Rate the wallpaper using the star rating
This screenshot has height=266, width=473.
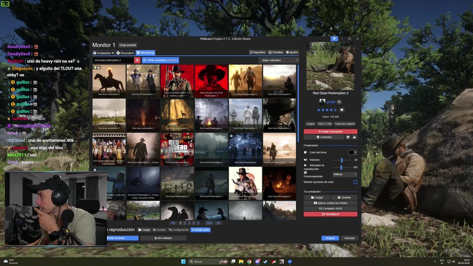point(327,110)
